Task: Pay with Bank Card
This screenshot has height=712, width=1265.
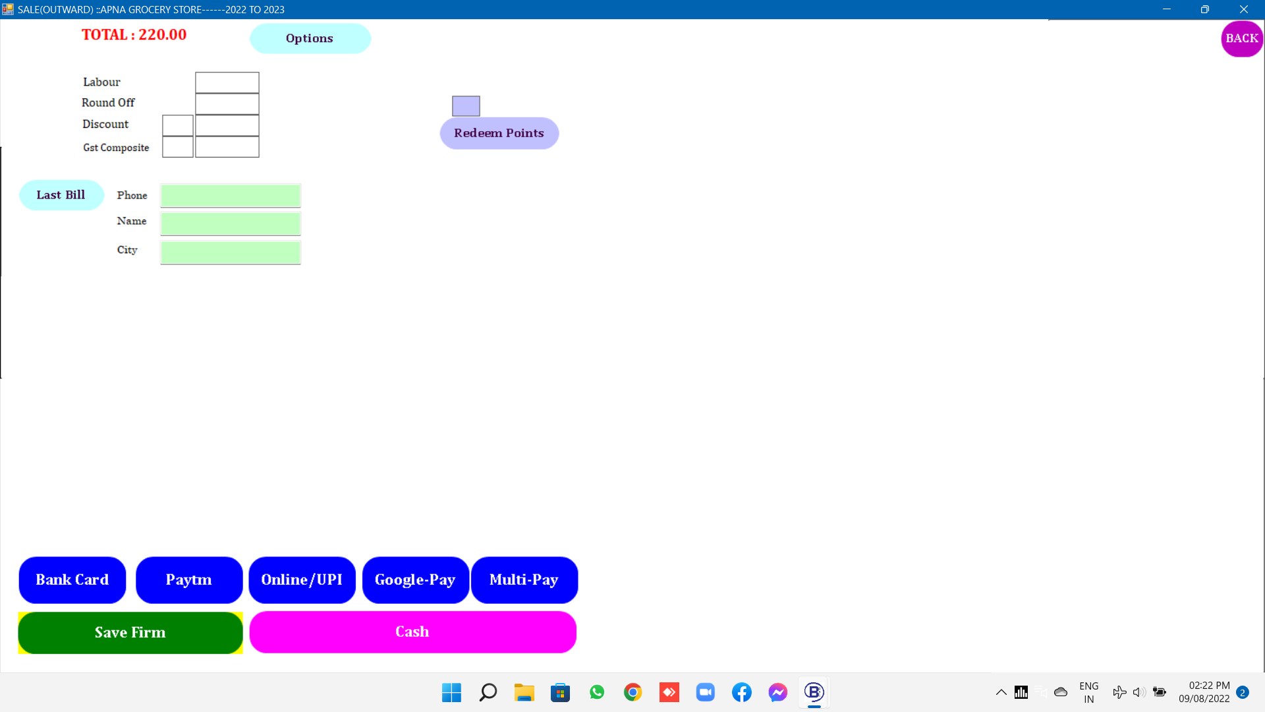Action: click(x=72, y=580)
